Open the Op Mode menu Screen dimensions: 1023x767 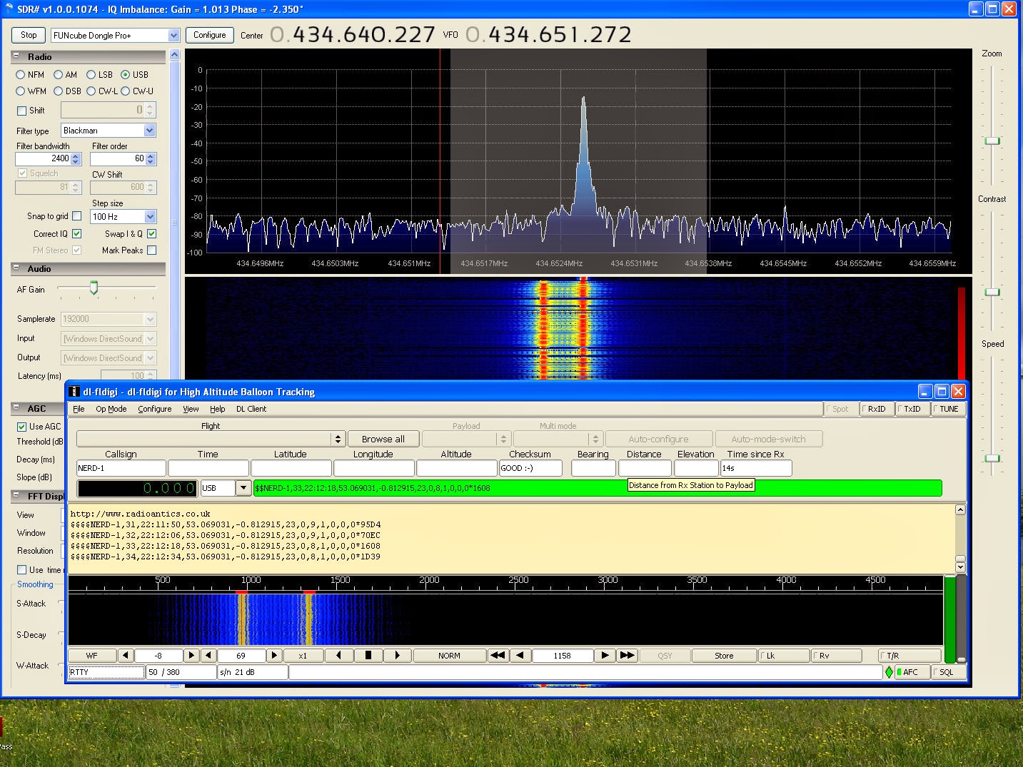[x=111, y=409]
